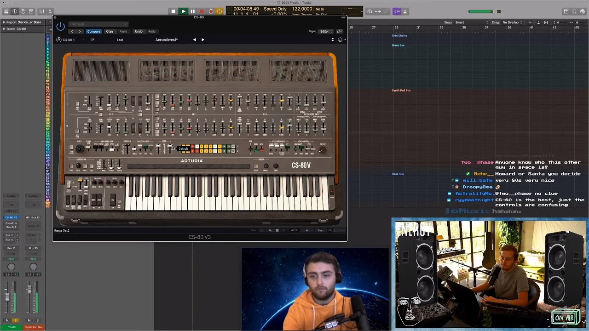Stop the transport in Logic
Viewport: 589px width, 331px height.
pos(173,11)
